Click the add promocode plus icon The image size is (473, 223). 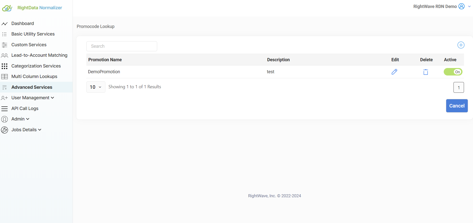461,45
